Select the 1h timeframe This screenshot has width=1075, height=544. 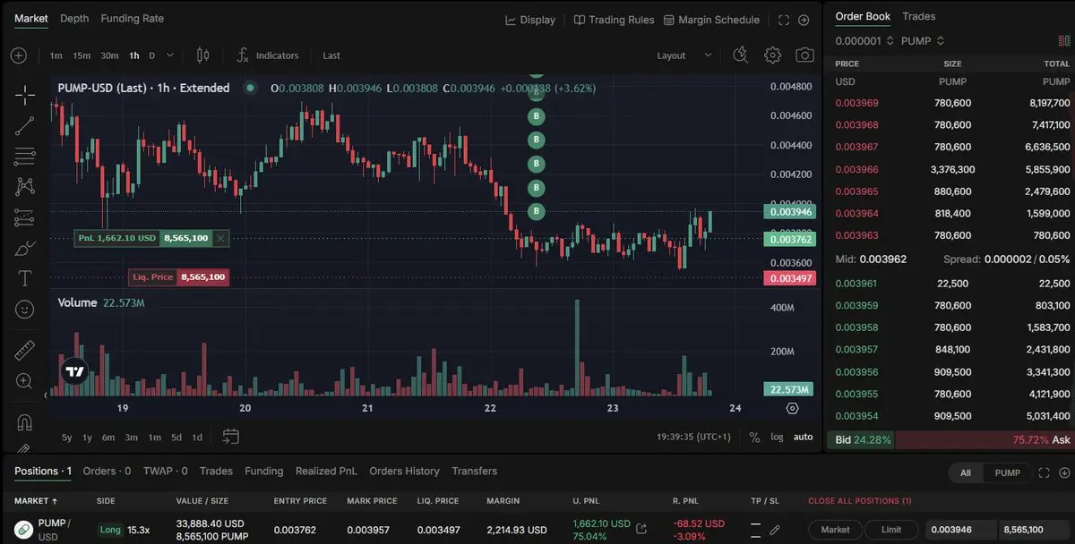134,55
